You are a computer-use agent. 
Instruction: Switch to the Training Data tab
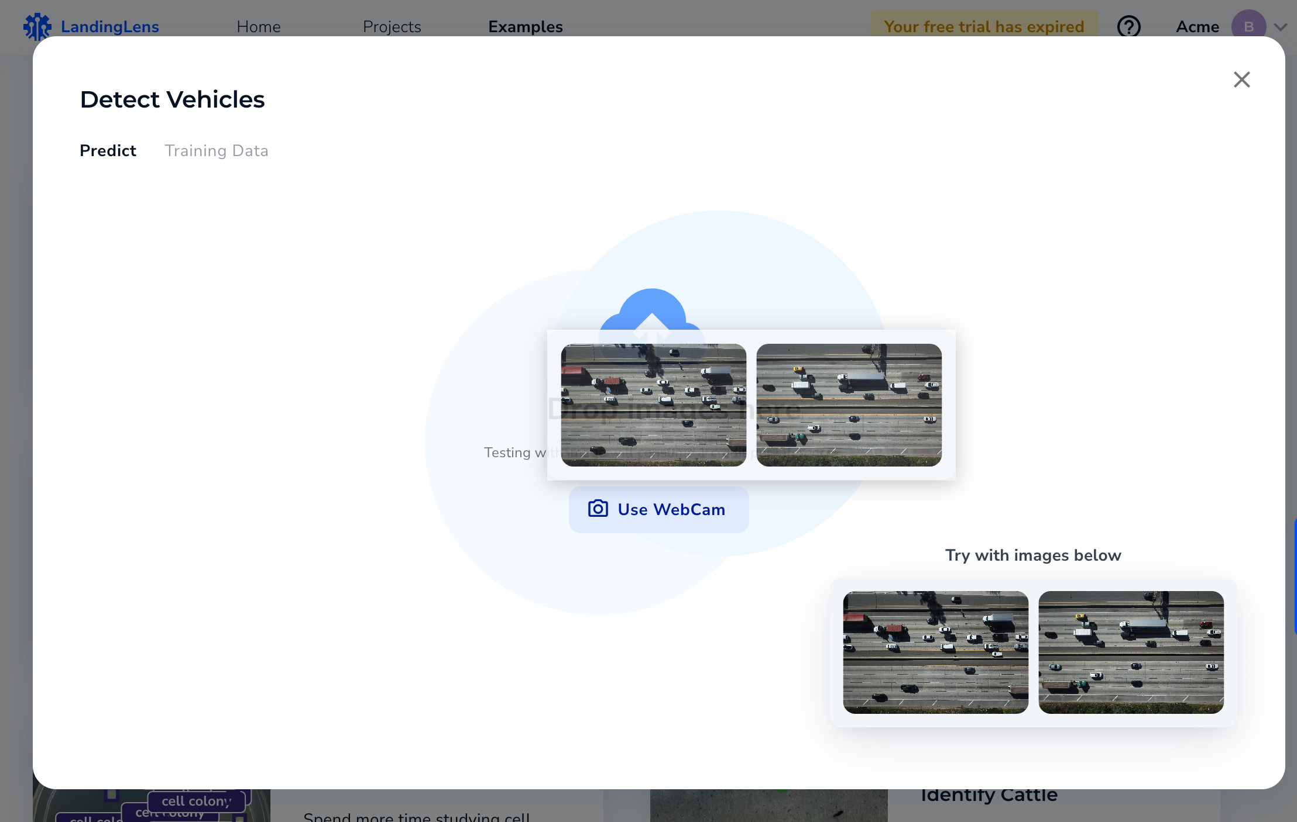(216, 151)
